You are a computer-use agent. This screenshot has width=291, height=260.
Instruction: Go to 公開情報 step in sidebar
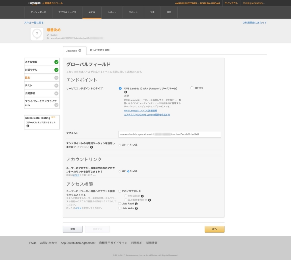click(42, 93)
